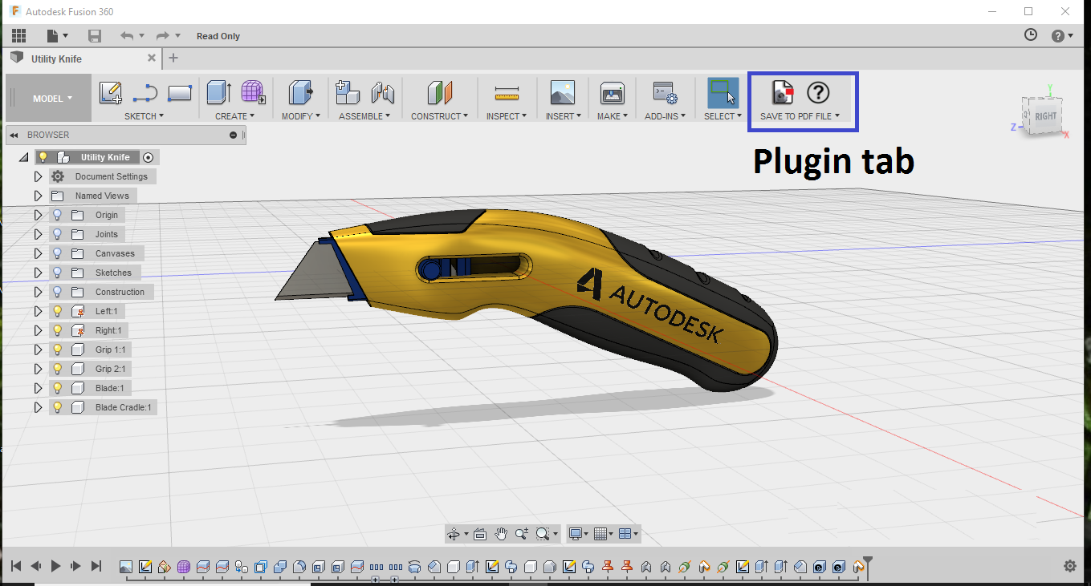Click the RIGHT face of the ViewCube
Viewport: 1091px width, 586px height.
click(x=1045, y=116)
